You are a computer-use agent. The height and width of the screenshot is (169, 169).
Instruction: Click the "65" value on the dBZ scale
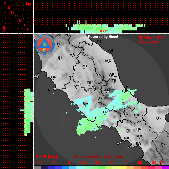tap(161, 163)
